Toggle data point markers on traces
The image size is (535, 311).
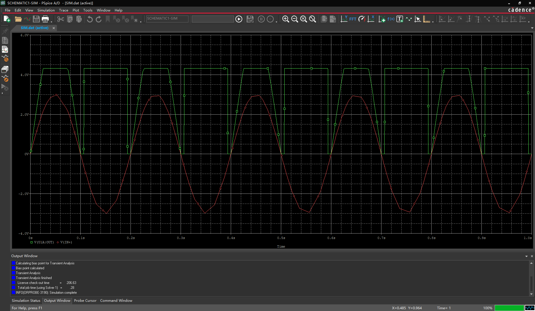pyautogui.click(x=409, y=19)
